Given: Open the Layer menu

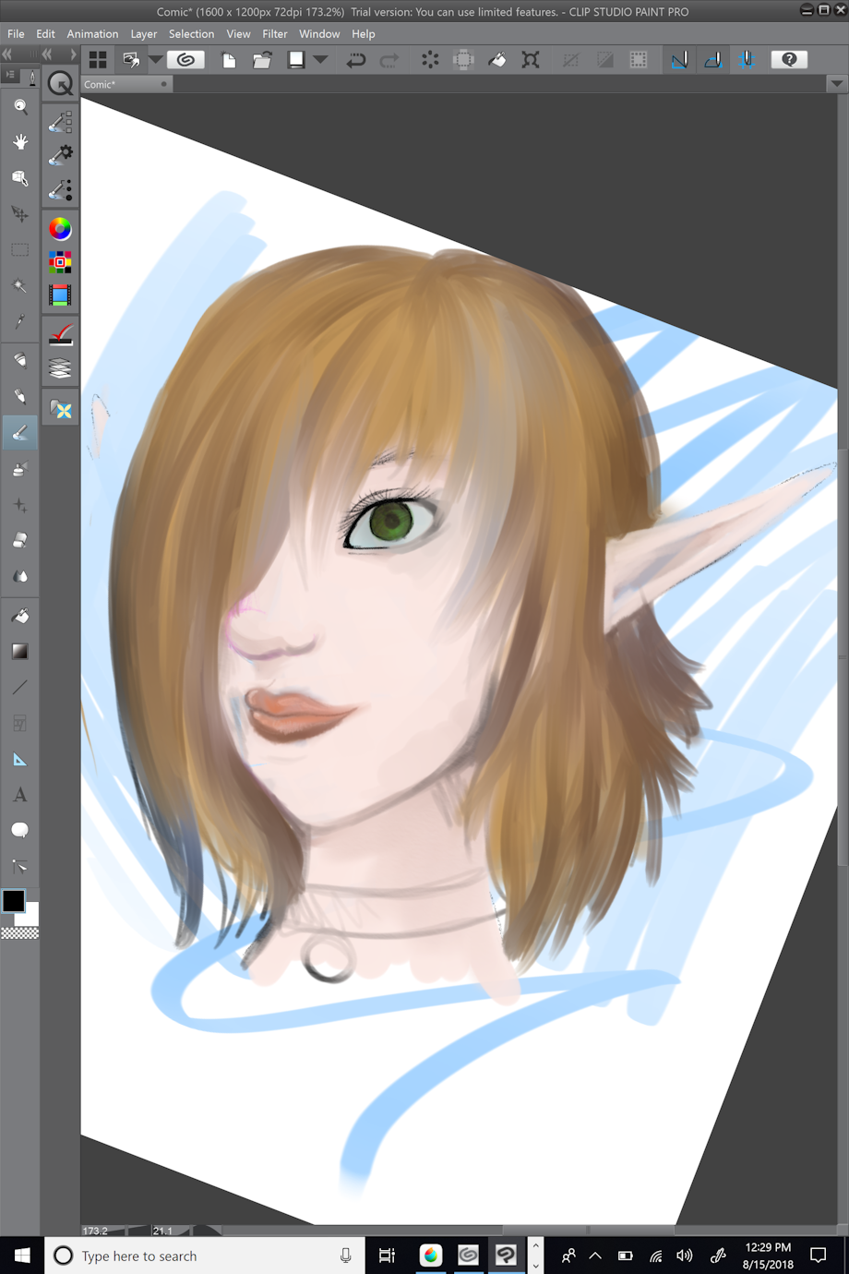Looking at the screenshot, I should tap(143, 34).
